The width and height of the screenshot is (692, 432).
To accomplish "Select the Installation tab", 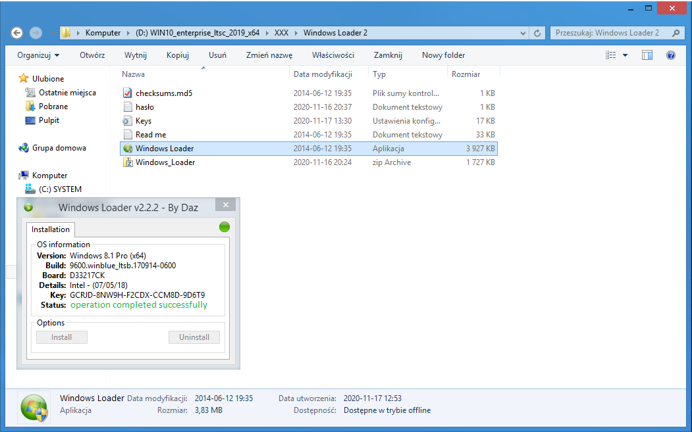I will pos(50,229).
